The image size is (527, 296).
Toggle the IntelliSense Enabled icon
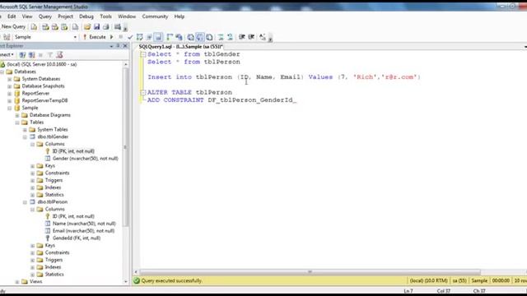point(158,37)
